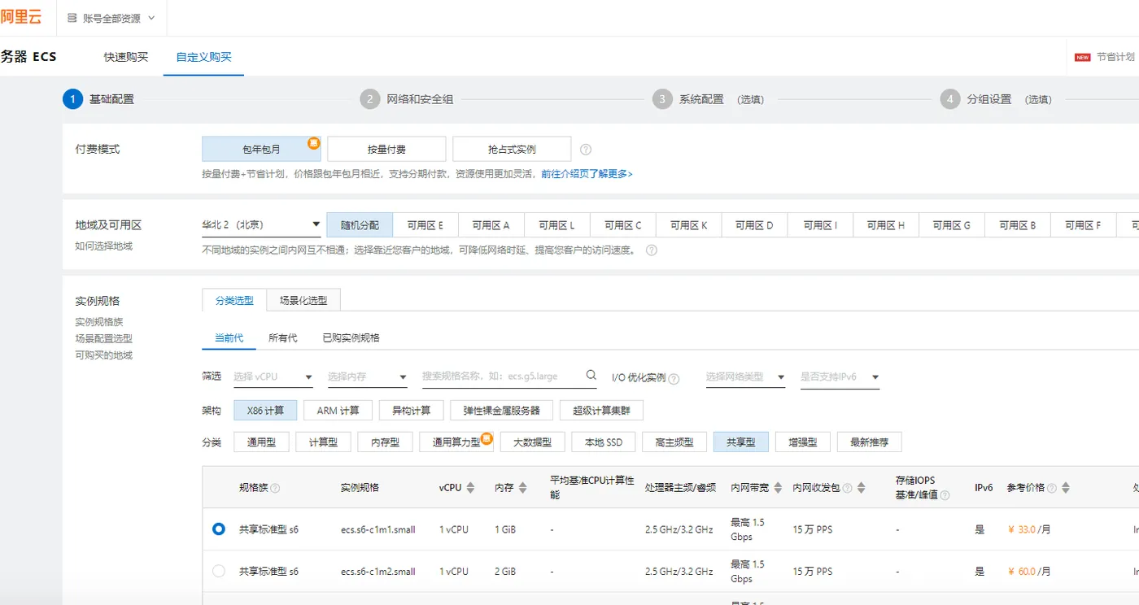Open 选择内存 filter dropdown

pyautogui.click(x=367, y=377)
